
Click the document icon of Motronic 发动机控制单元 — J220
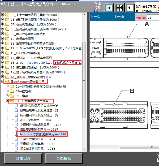click(x=17, y=134)
